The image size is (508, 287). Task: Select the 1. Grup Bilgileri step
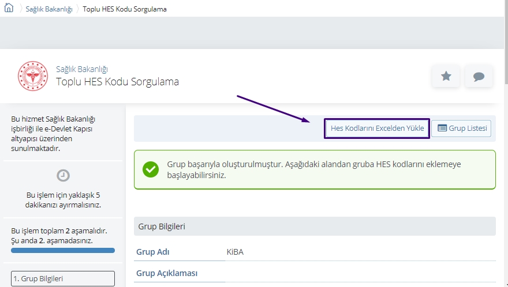coord(63,278)
